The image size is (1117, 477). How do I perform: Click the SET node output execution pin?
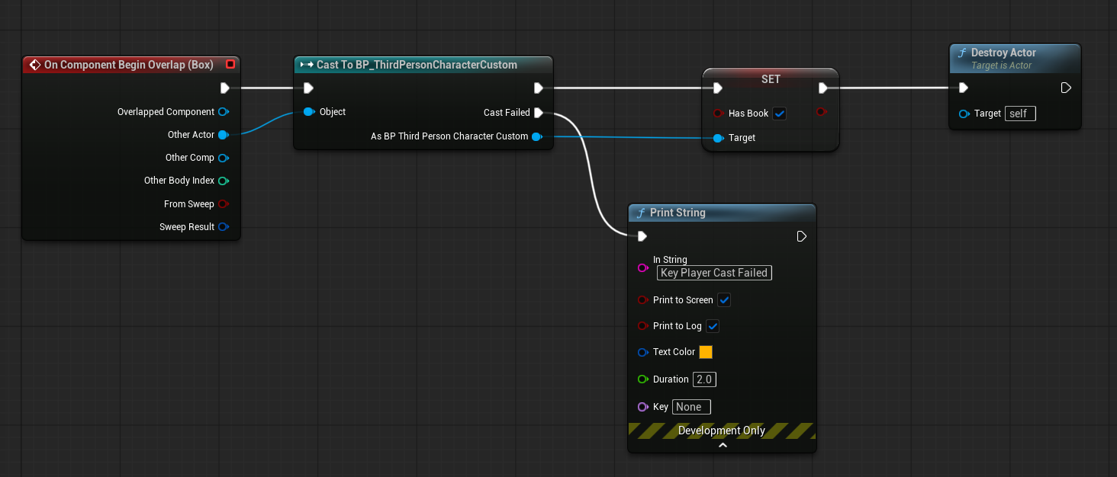(823, 88)
